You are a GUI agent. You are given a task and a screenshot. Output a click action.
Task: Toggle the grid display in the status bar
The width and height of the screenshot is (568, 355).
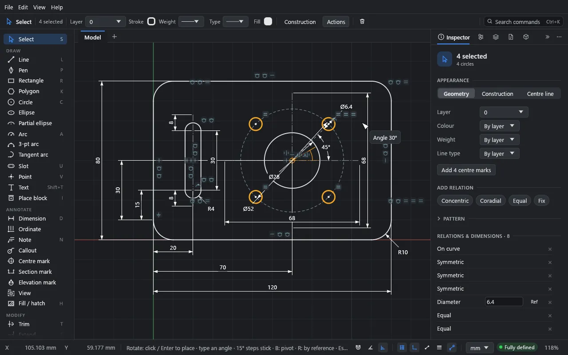click(x=402, y=347)
